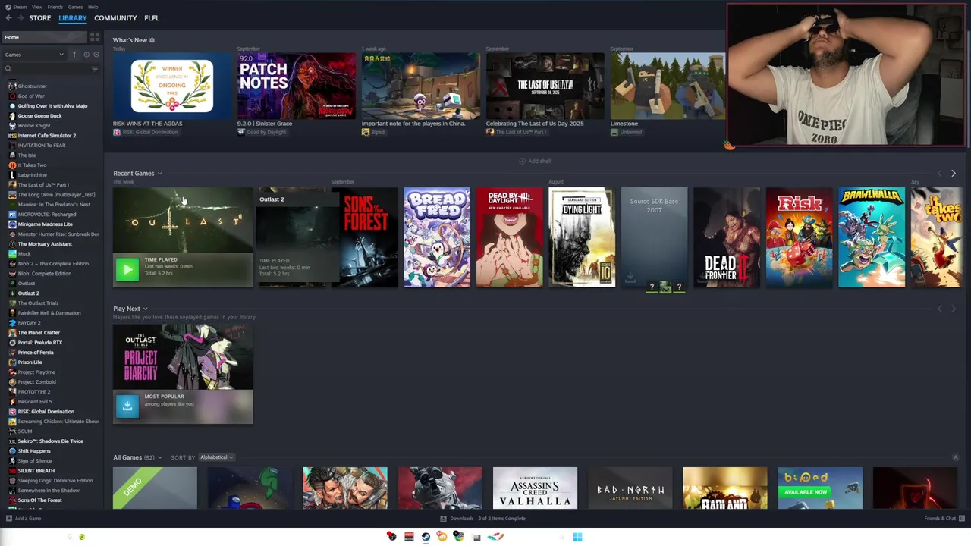Click blue download button for Project Diarchy
Image resolution: width=971 pixels, height=546 pixels.
(x=127, y=405)
